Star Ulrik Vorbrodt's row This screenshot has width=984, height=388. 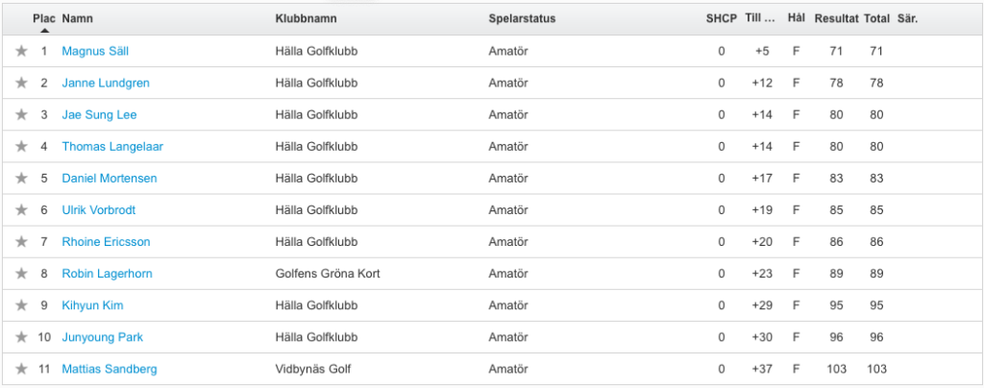pos(21,210)
